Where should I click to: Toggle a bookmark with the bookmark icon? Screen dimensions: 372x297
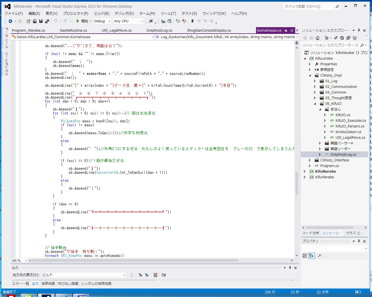pos(192,21)
